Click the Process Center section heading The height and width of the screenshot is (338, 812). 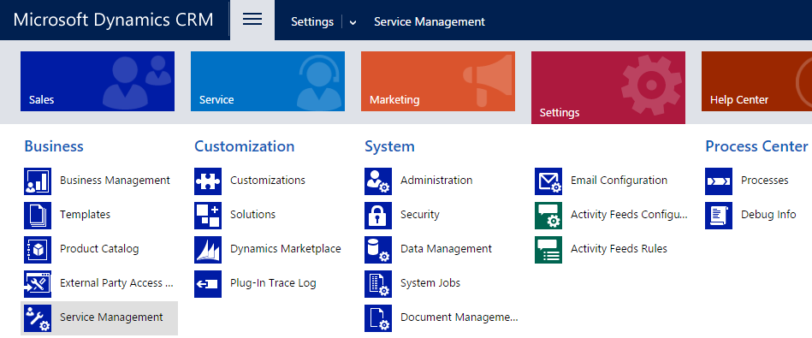click(x=756, y=146)
